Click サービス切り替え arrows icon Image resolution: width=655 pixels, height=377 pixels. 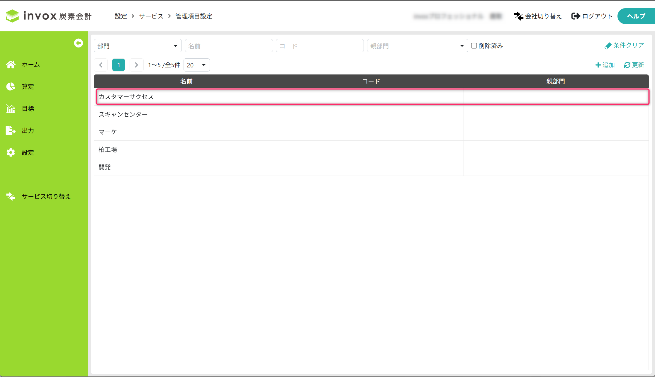(11, 196)
